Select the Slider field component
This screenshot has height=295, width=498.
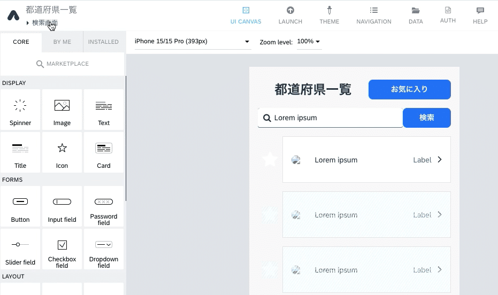(20, 250)
